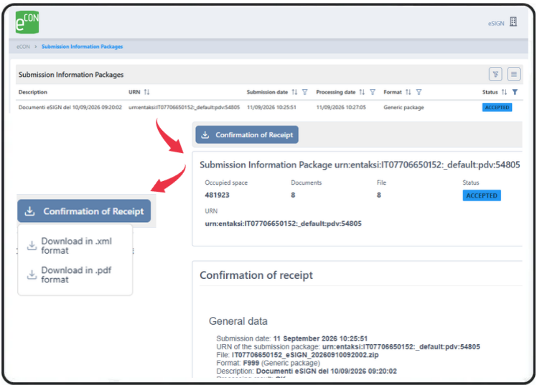The image size is (537, 388).
Task: Click the occupied space value 481923
Action: click(x=217, y=195)
